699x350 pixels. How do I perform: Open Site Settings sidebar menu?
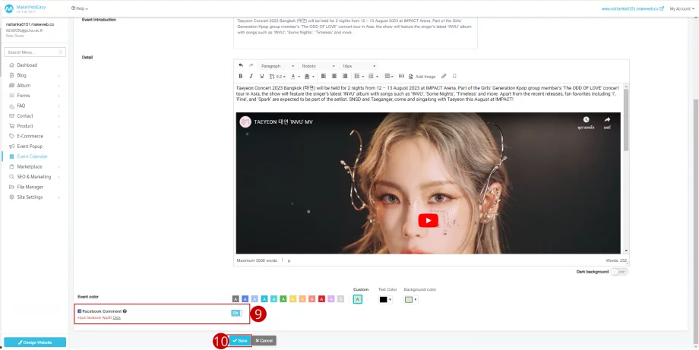click(35, 197)
